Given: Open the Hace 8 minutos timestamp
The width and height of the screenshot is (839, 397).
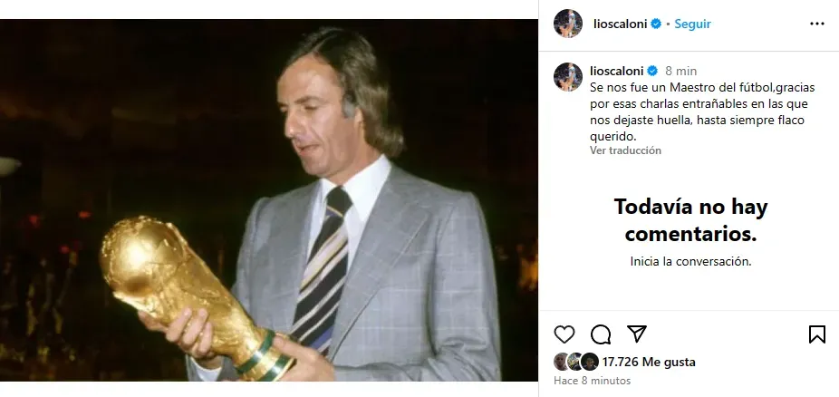Looking at the screenshot, I should click(x=593, y=381).
